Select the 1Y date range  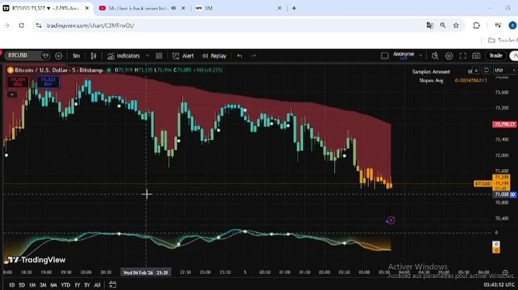[77, 285]
